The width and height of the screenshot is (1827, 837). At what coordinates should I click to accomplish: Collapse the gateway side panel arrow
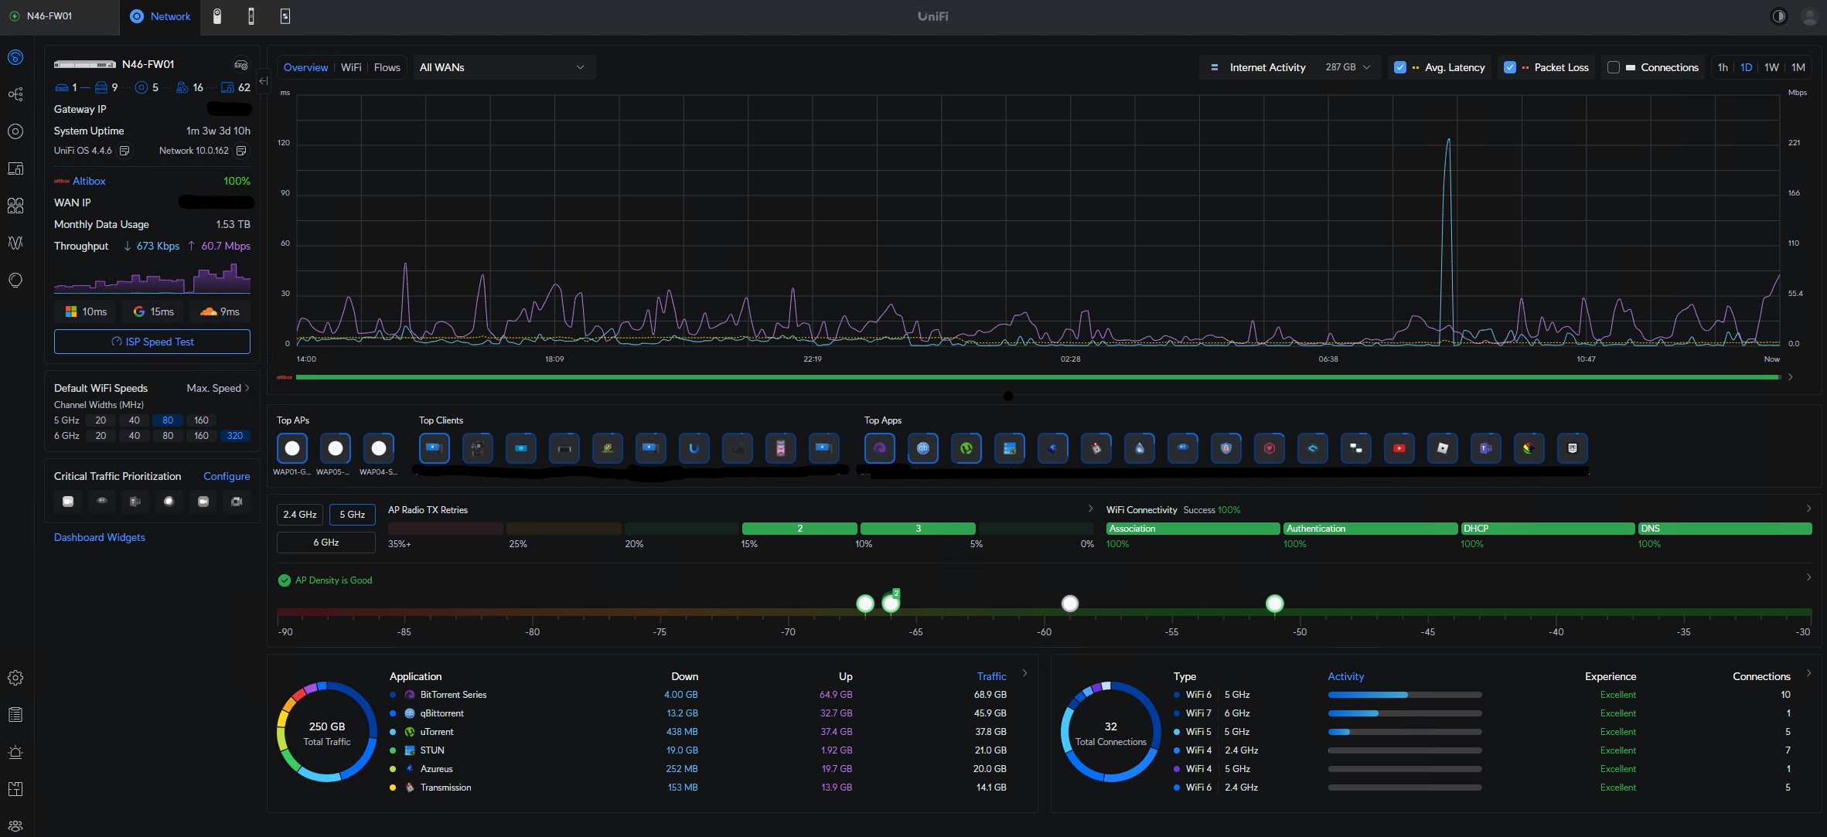(x=263, y=81)
